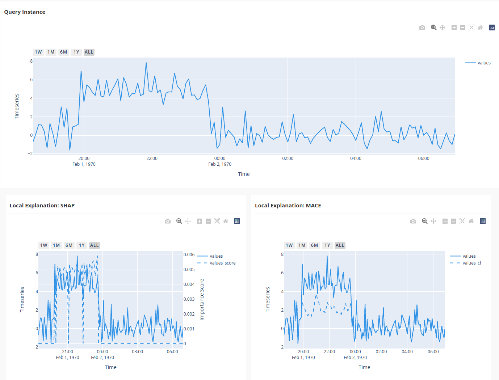The height and width of the screenshot is (380, 499).
Task: Toggle values_cf trace in MACE legend
Action: pyautogui.click(x=466, y=263)
